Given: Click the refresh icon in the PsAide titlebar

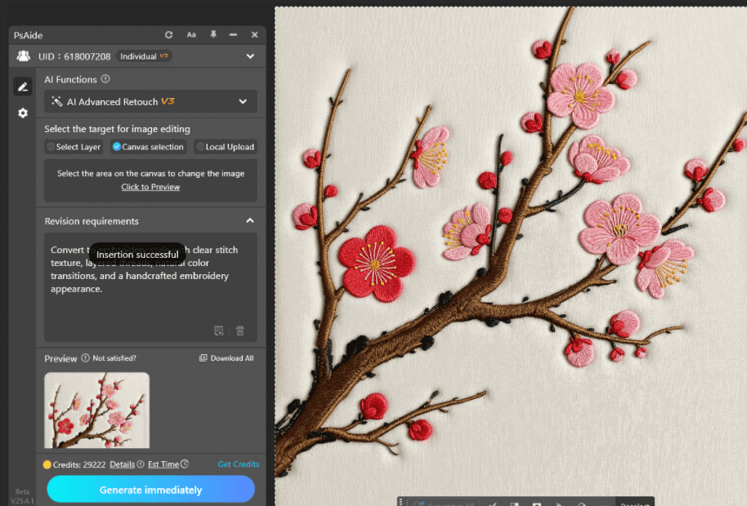Looking at the screenshot, I should (169, 35).
